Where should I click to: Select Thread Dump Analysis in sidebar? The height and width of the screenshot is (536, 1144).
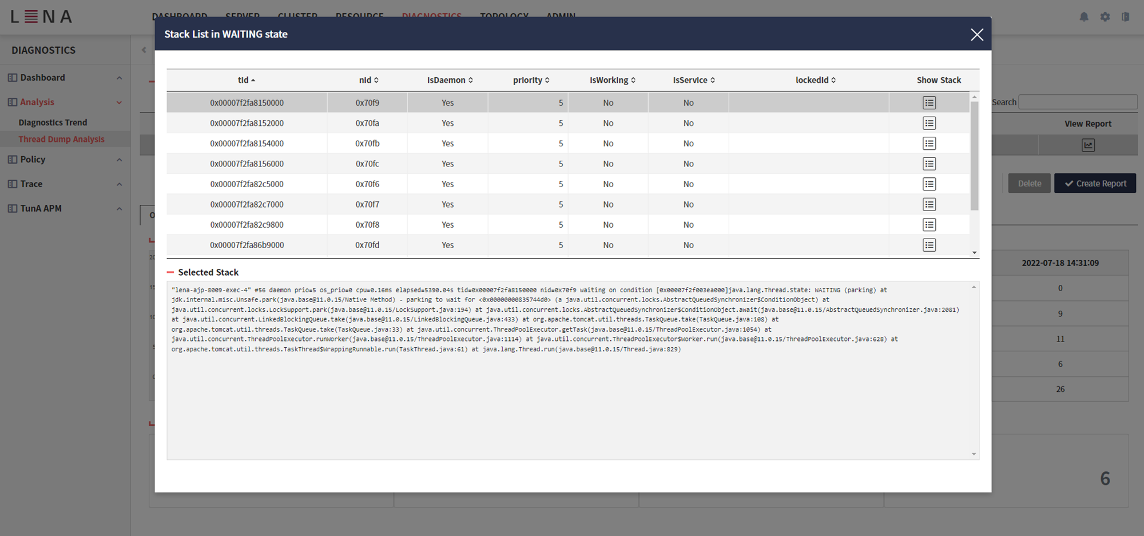pyautogui.click(x=61, y=138)
